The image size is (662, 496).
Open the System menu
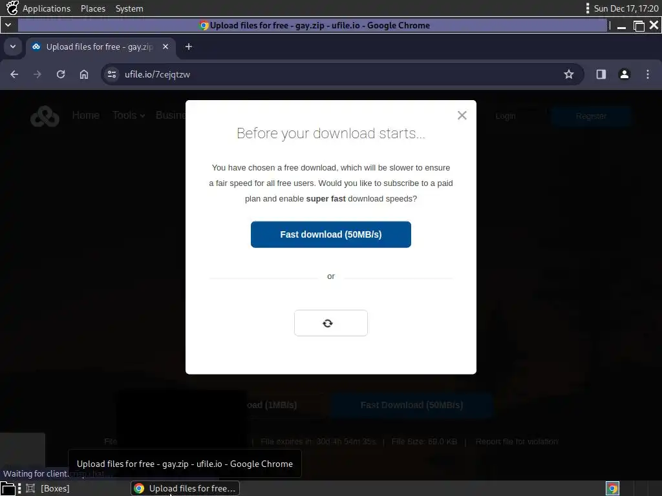129,8
